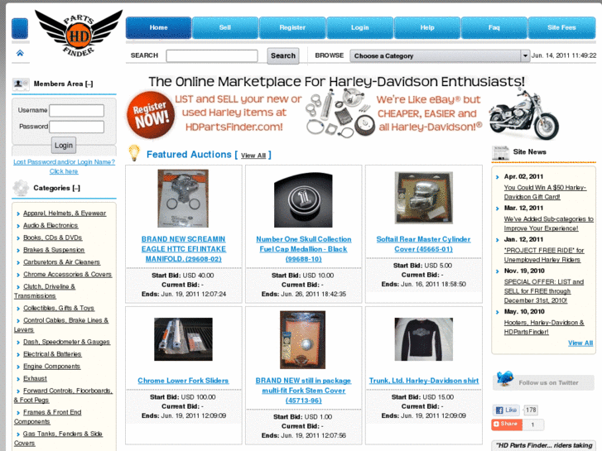This screenshot has height=451, width=602.
Task: Click the Search button
Action: (x=283, y=55)
